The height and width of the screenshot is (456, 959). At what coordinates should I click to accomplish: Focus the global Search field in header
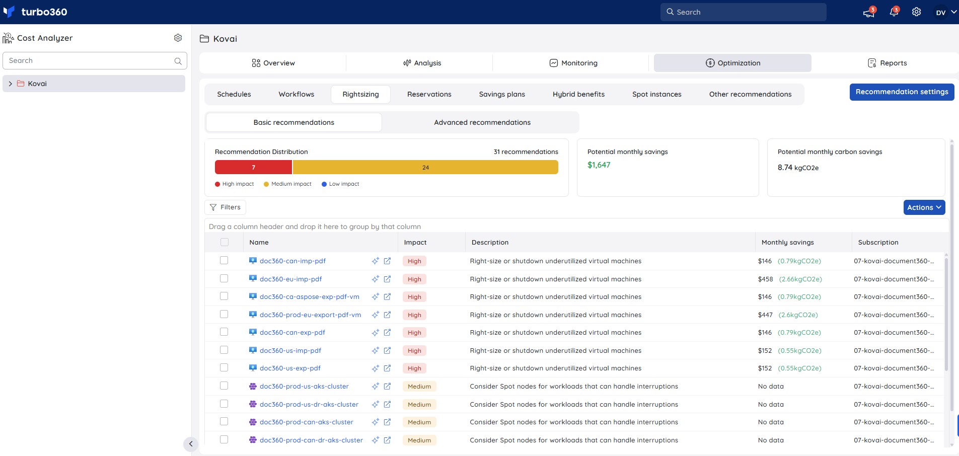coord(743,12)
